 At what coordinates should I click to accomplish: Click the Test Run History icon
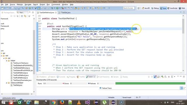[172, 77]
